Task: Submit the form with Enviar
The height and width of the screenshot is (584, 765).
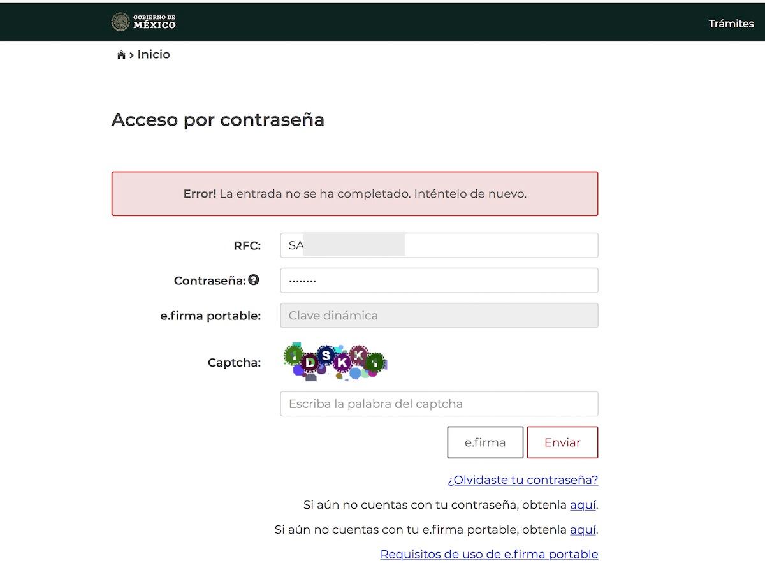Action: 562,442
